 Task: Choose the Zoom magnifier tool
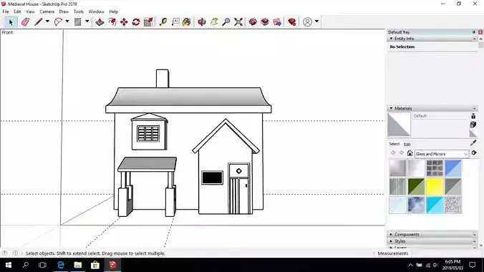(x=226, y=22)
